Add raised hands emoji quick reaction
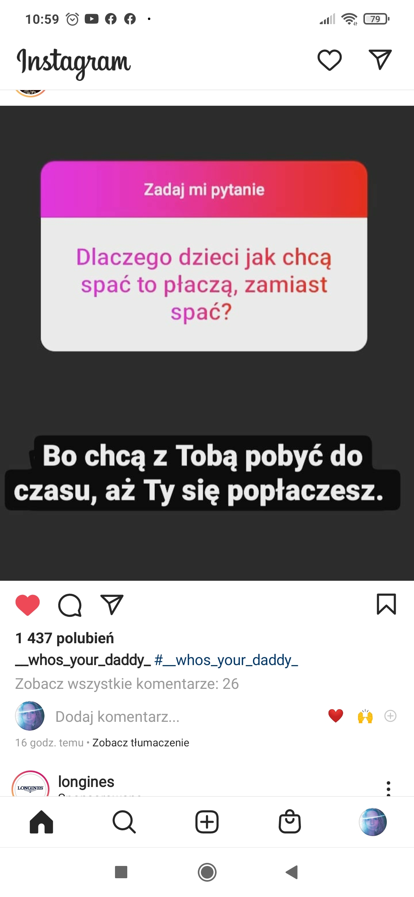 [x=365, y=716]
